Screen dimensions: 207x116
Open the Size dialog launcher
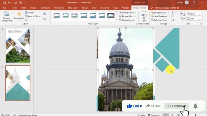tap(201, 24)
